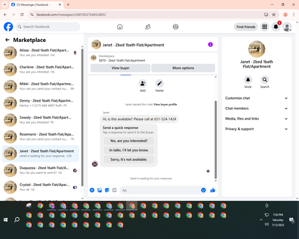Show hidden system tray icons
299x239 pixels.
[261, 220]
